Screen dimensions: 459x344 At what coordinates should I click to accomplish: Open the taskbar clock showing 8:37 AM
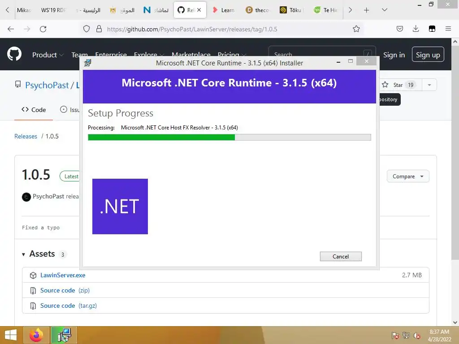coord(439,335)
